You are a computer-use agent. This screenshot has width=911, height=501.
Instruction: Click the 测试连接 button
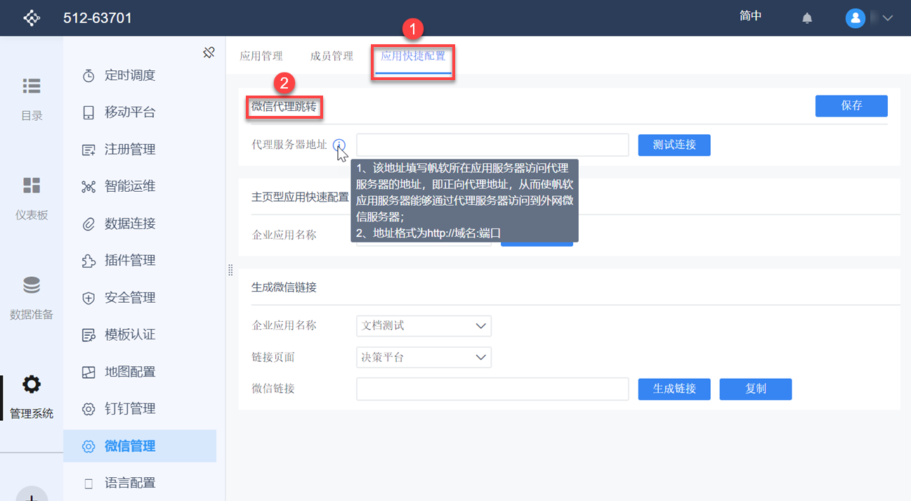(674, 145)
